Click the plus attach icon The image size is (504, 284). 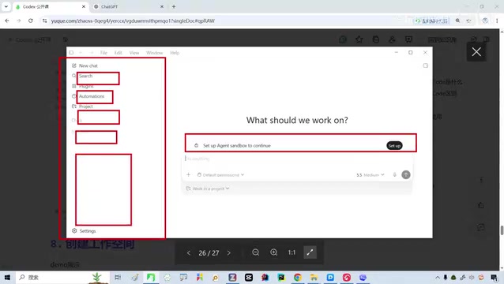click(x=188, y=174)
